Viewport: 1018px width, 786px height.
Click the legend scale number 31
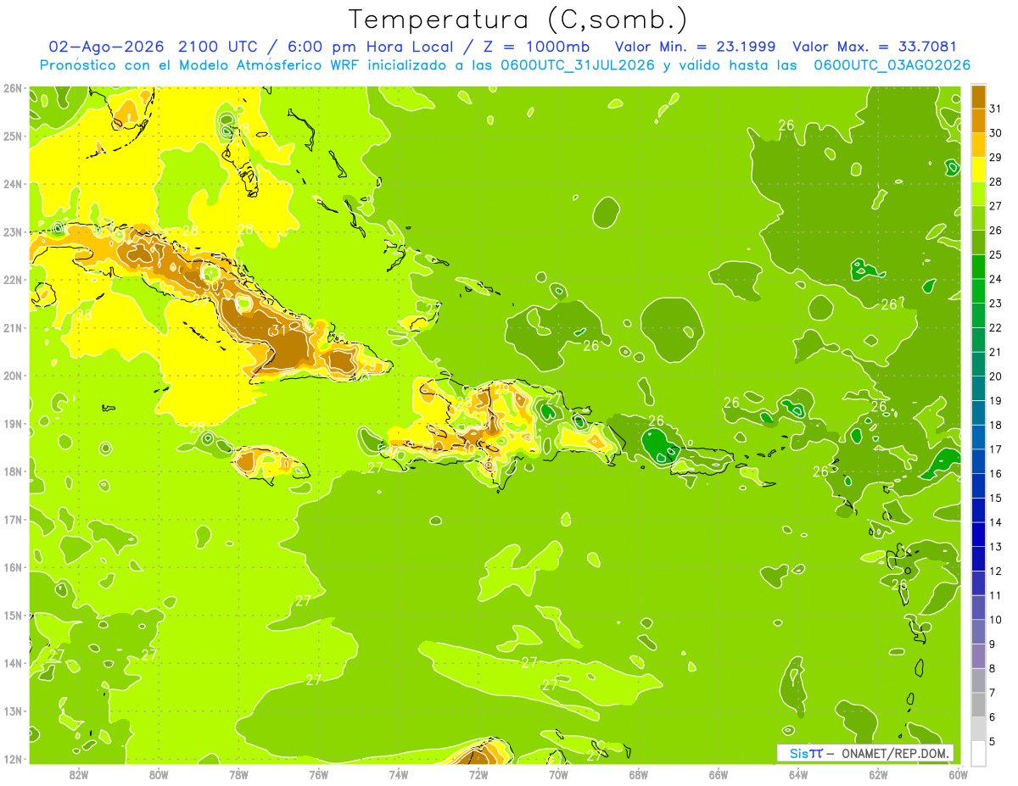tap(995, 109)
